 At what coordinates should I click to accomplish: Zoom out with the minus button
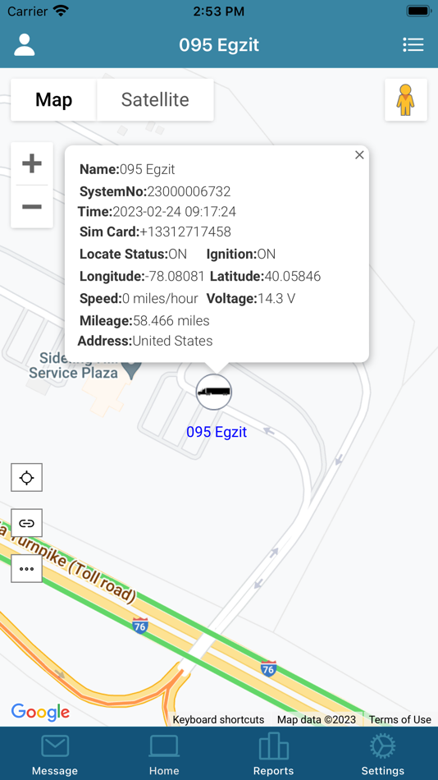point(32,206)
